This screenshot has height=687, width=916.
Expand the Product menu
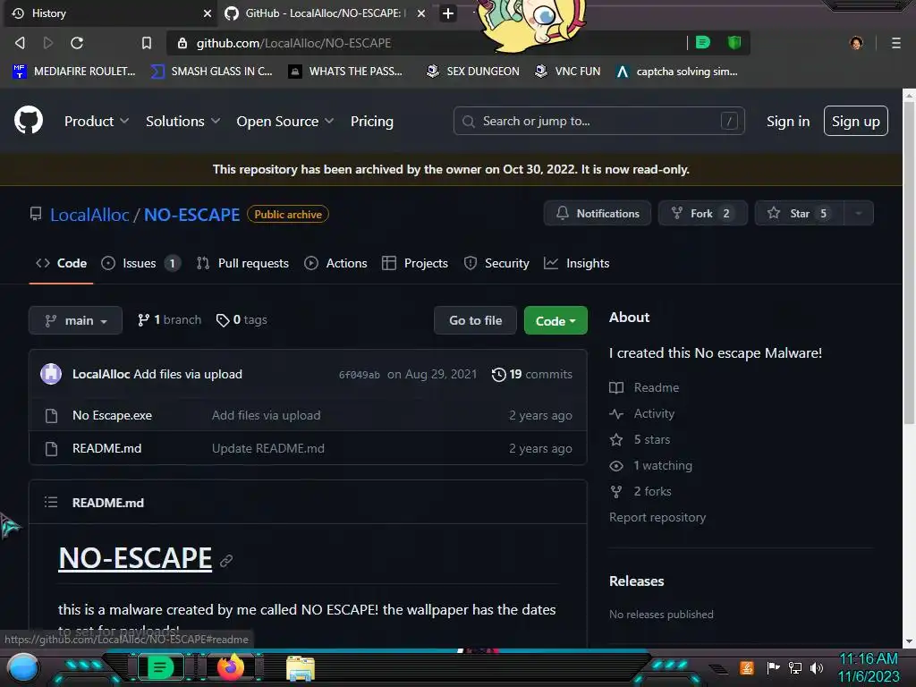(97, 121)
